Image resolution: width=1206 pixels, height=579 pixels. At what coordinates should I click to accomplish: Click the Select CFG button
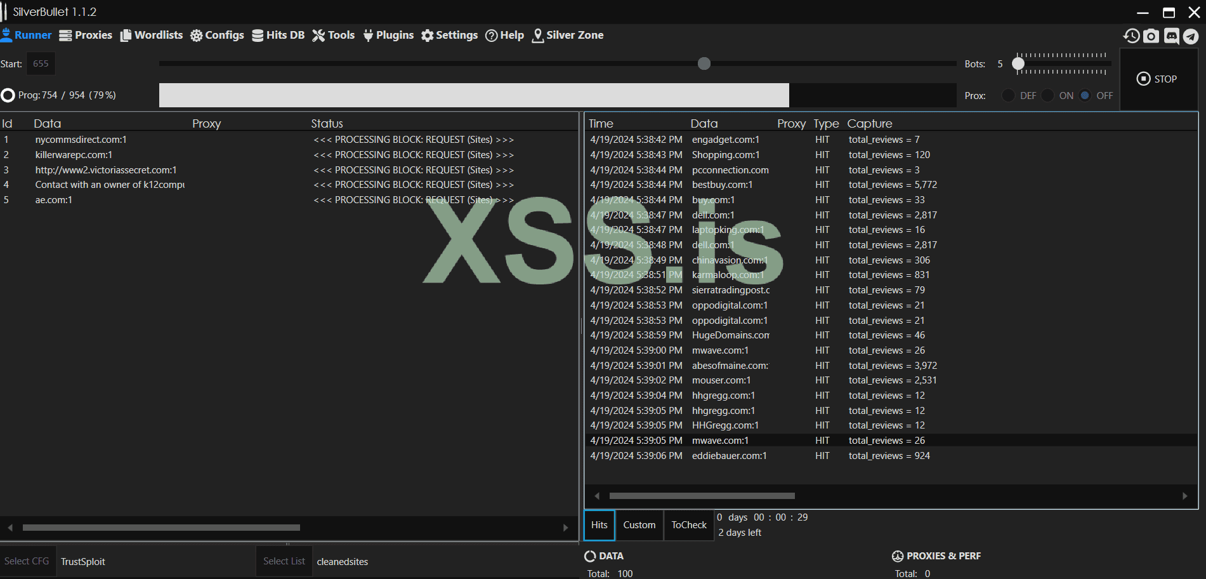27,561
